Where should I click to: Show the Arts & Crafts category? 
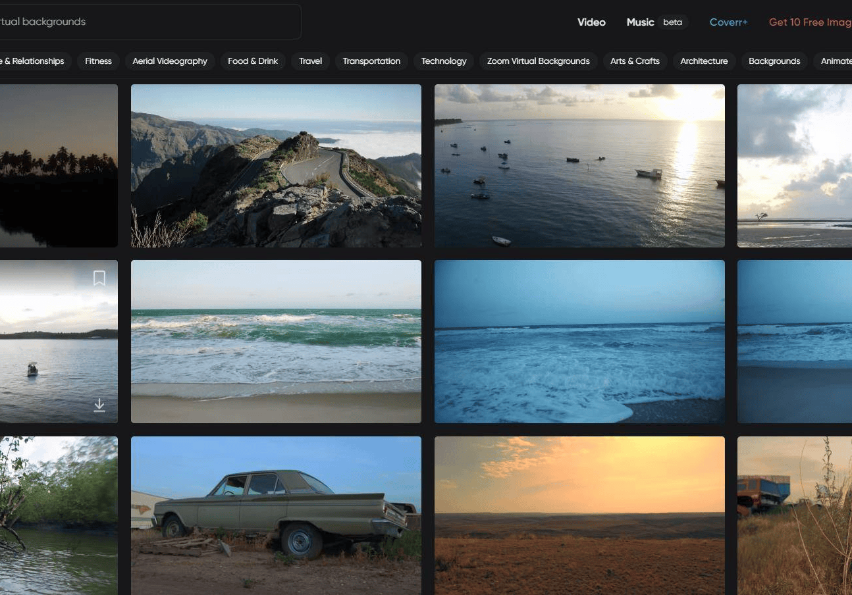click(x=635, y=61)
